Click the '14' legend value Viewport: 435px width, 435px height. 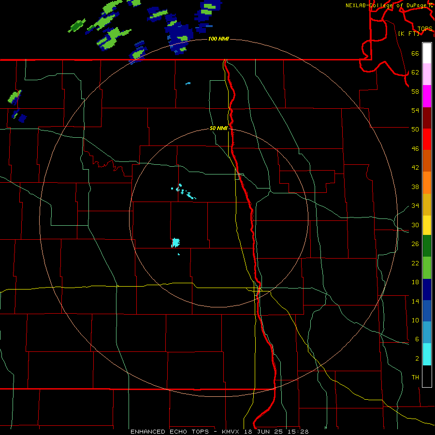[x=415, y=301]
